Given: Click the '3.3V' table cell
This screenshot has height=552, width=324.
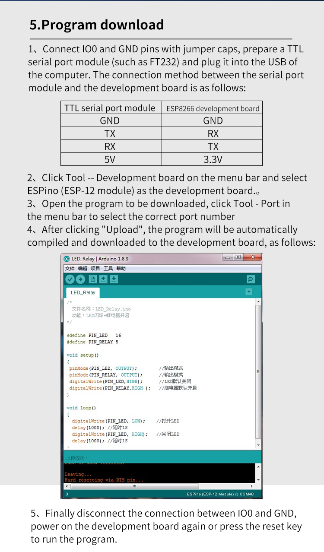Looking at the screenshot, I should [213, 159].
